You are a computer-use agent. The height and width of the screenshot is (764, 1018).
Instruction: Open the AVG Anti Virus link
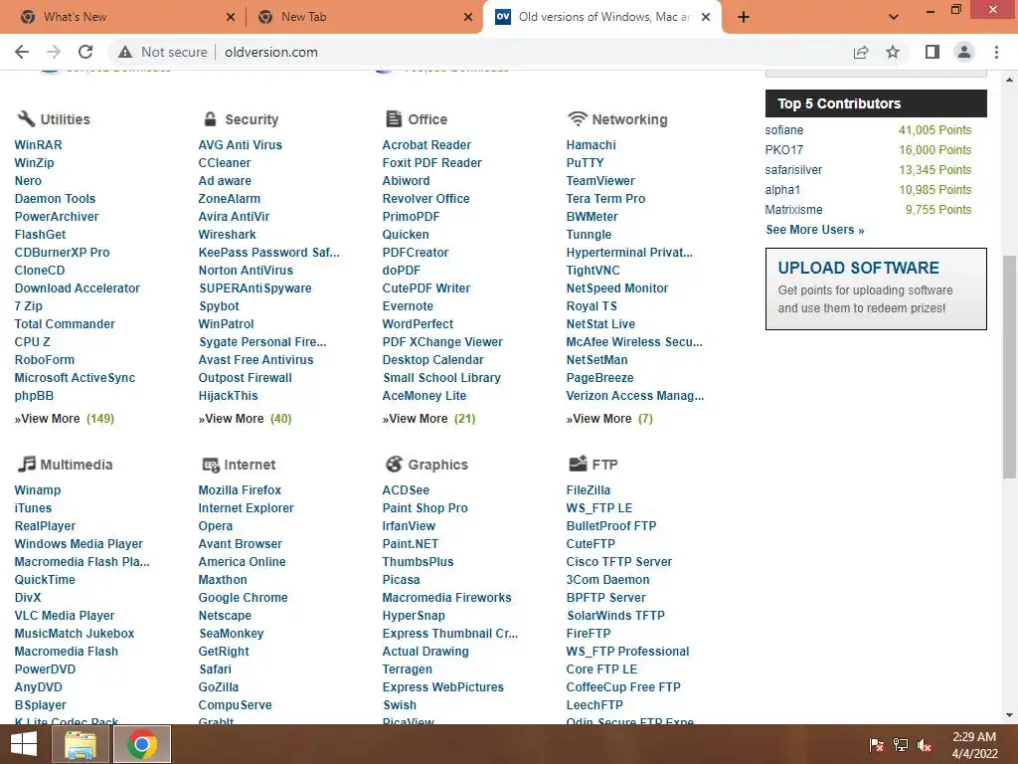(241, 145)
